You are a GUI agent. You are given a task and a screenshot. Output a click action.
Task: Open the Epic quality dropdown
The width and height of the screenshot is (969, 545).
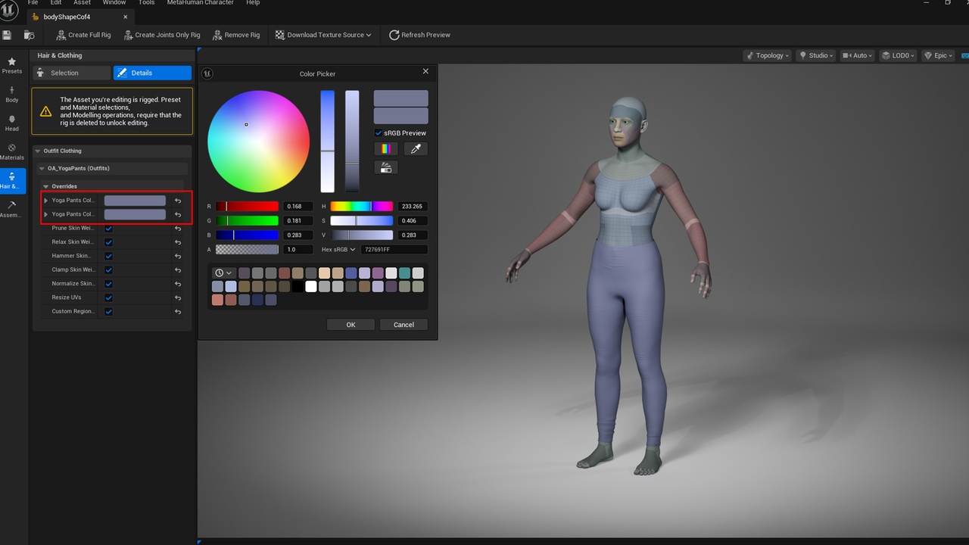pos(937,55)
